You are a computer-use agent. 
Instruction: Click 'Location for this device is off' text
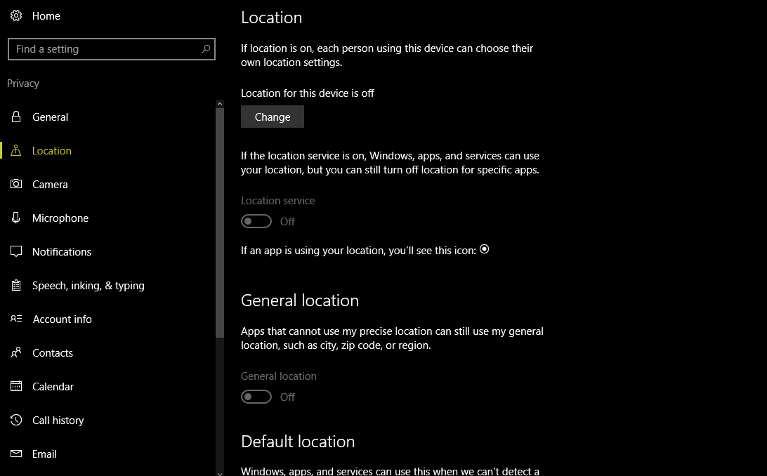point(308,93)
